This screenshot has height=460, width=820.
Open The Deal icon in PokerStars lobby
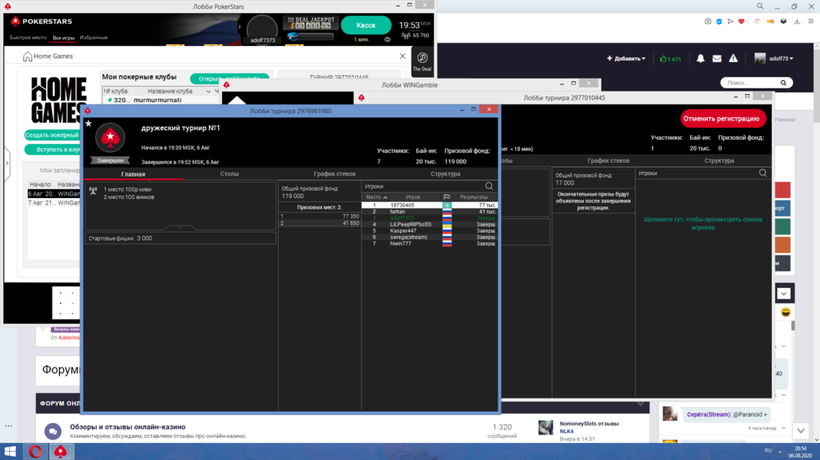pyautogui.click(x=422, y=59)
